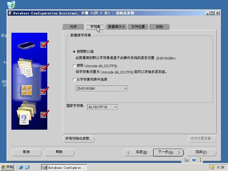Image resolution: width=228 pixels, height=171 pixels.
Task: Launch Internet Explorer from quick launch
Action: pyautogui.click(x=21, y=167)
